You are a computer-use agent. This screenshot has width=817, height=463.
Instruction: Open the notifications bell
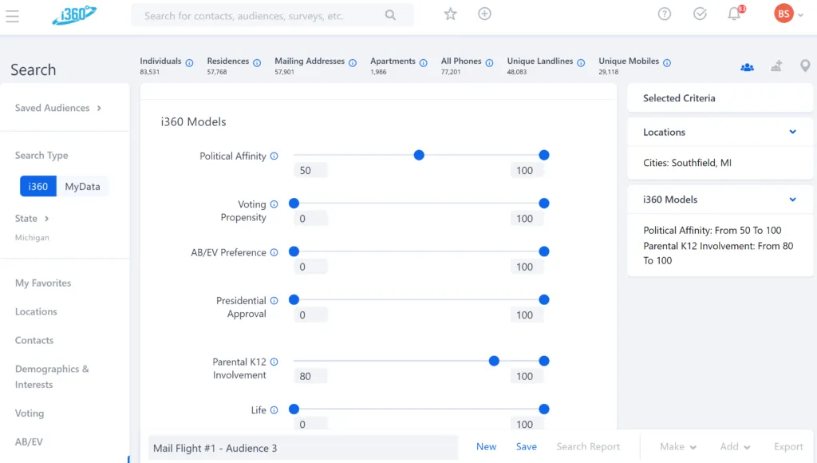[x=734, y=14]
